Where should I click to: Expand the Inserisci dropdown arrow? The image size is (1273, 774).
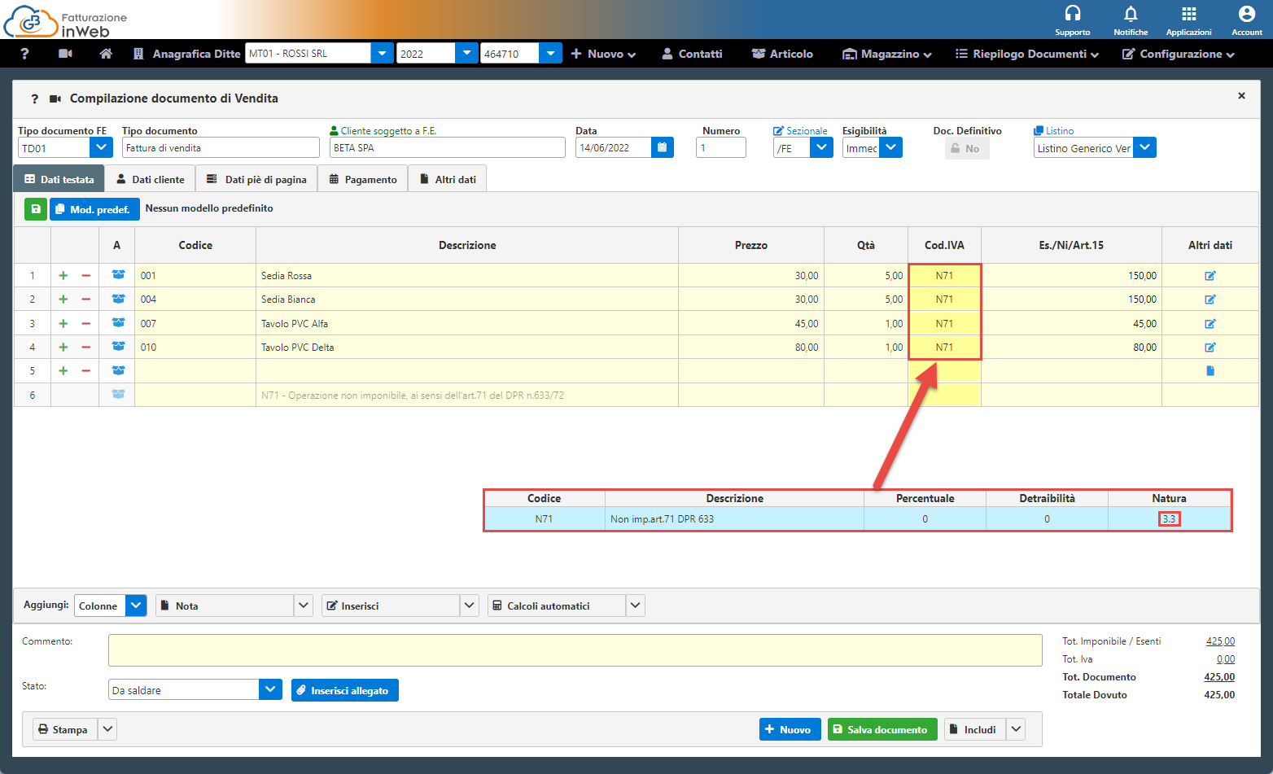470,606
